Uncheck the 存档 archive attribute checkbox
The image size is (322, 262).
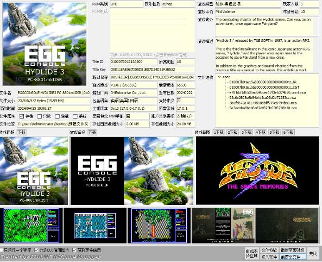22,116
